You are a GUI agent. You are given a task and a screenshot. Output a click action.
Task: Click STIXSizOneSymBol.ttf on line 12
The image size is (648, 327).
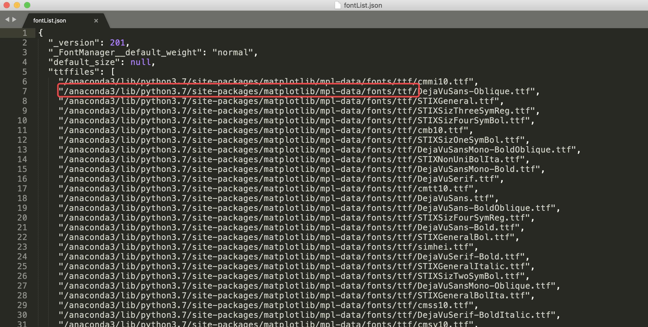click(469, 140)
